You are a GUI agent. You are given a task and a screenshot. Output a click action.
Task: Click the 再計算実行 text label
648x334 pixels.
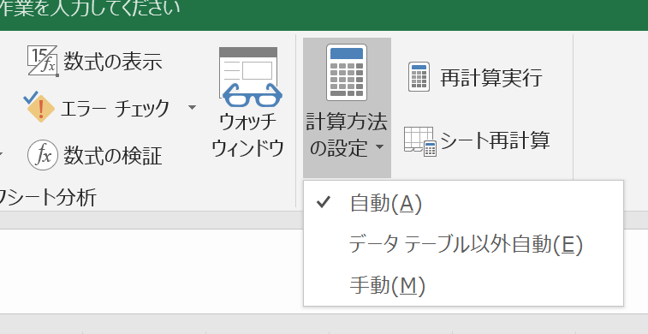(491, 77)
